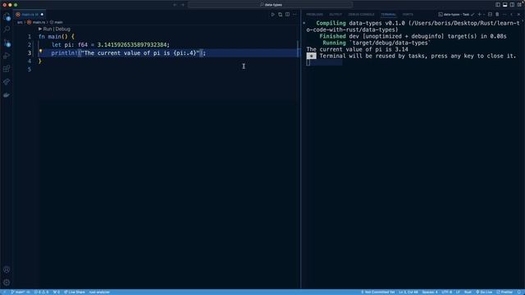The width and height of the screenshot is (525, 295).
Task: Open the Source Control view
Action: 7,43
